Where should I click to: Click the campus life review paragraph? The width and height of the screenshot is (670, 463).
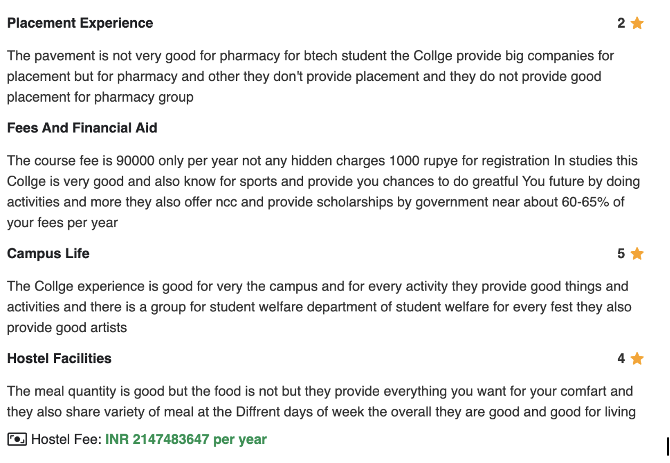click(317, 307)
